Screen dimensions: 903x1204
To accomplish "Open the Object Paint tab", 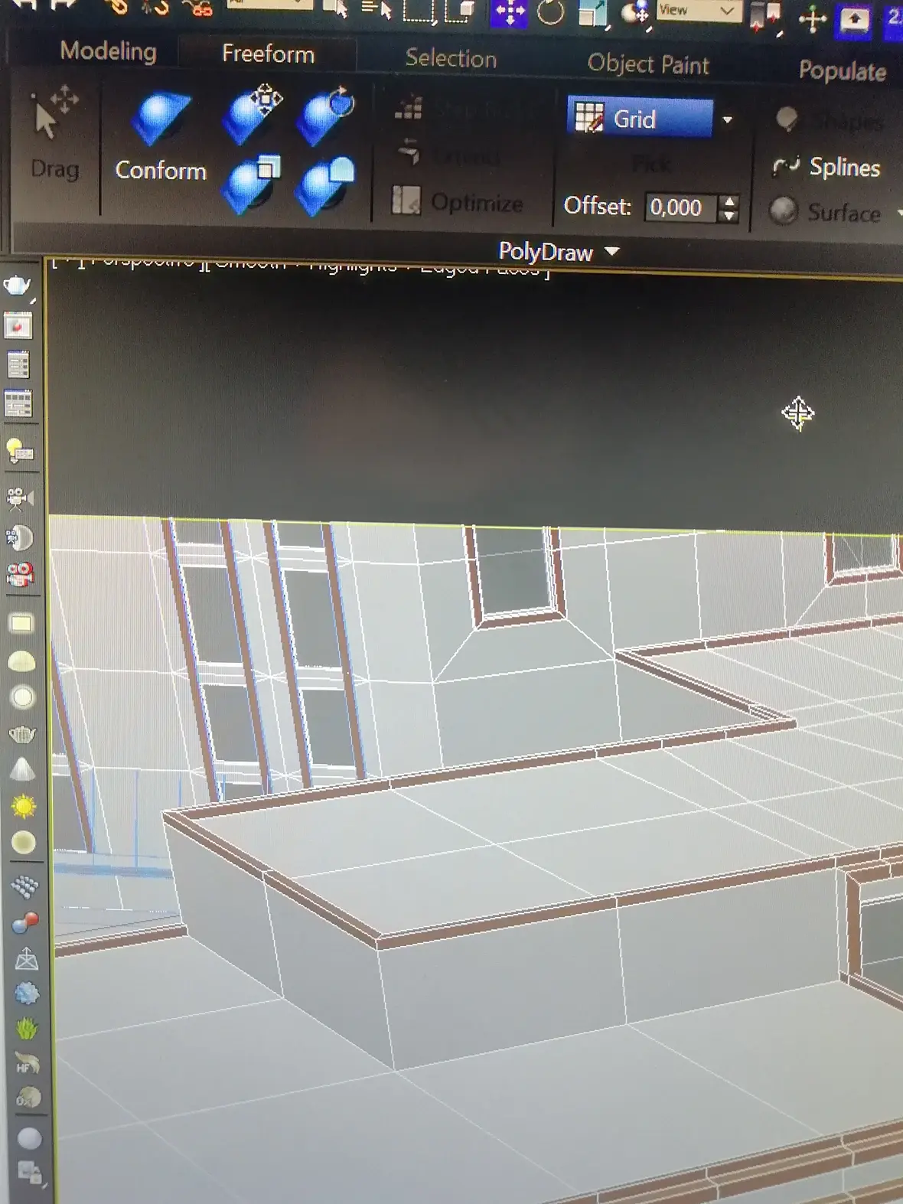I will pos(648,64).
